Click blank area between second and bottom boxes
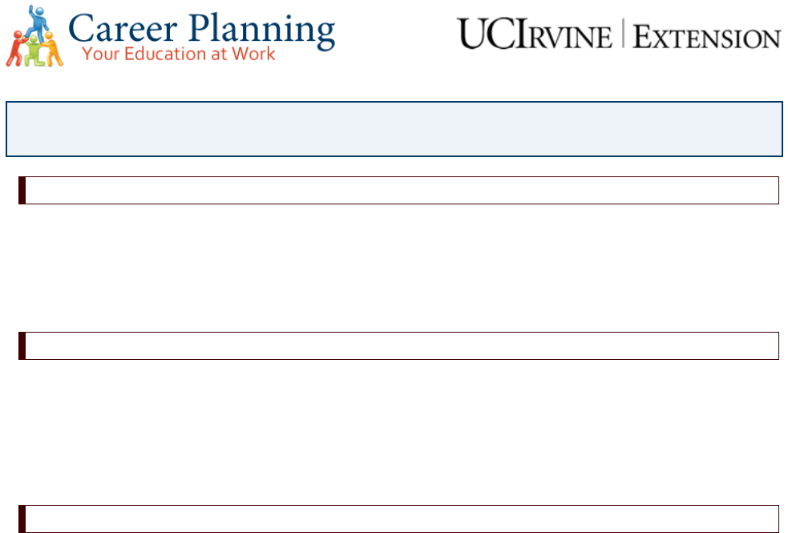The width and height of the screenshot is (788, 533). tap(398, 432)
